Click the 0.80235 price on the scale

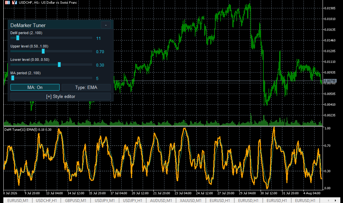pyautogui.click(x=330, y=115)
